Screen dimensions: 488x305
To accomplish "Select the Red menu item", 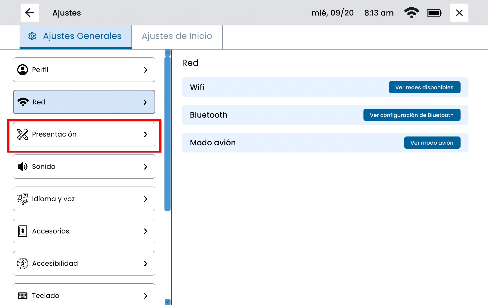I will tap(84, 102).
